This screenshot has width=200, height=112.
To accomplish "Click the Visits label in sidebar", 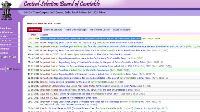I will pos(2,69).
